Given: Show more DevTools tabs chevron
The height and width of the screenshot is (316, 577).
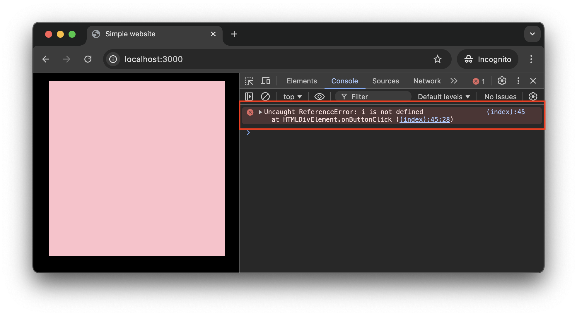Looking at the screenshot, I should [454, 81].
